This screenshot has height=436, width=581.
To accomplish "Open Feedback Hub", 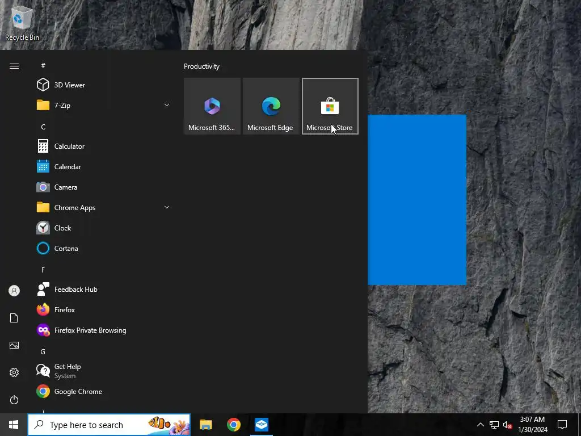I will pyautogui.click(x=103, y=289).
